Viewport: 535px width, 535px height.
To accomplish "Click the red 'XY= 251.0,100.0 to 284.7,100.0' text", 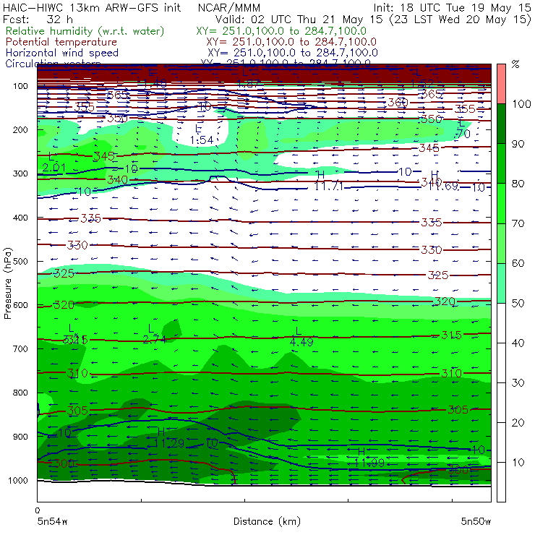I will click(x=291, y=42).
